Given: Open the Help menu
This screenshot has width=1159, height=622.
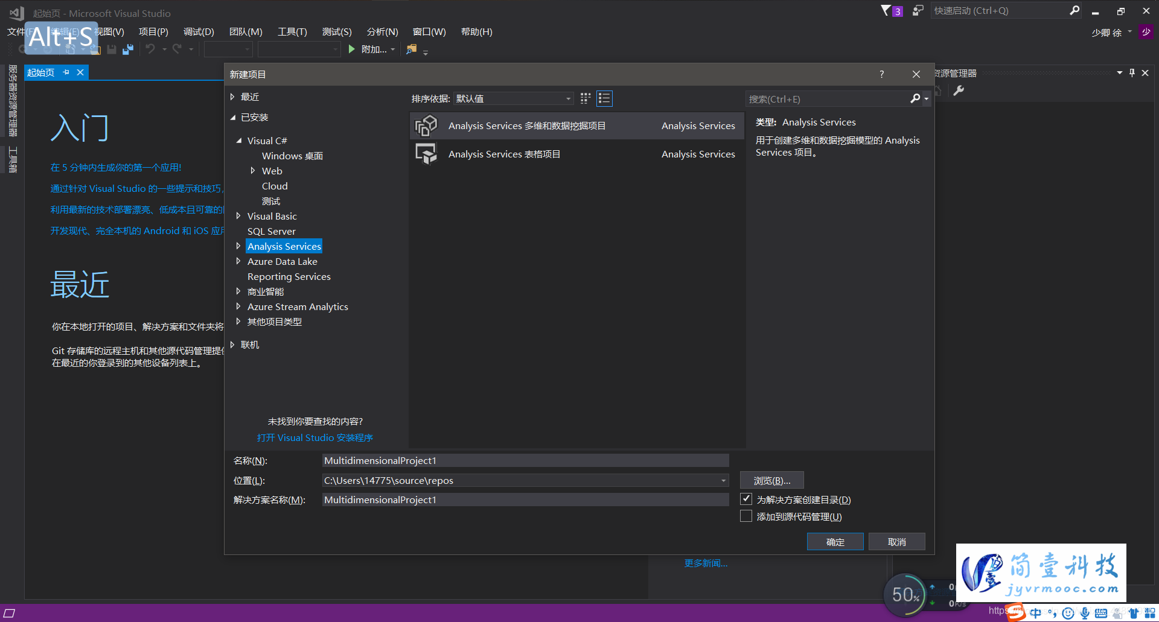Looking at the screenshot, I should point(476,32).
